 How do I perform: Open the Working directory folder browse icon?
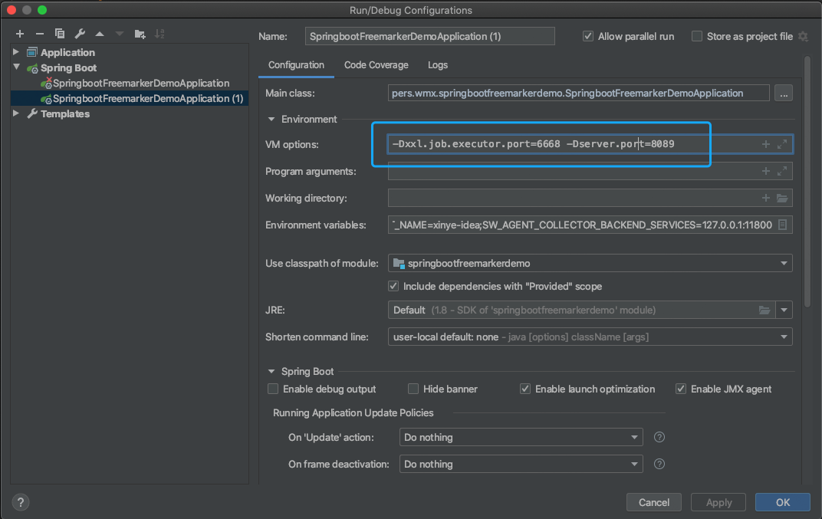782,199
